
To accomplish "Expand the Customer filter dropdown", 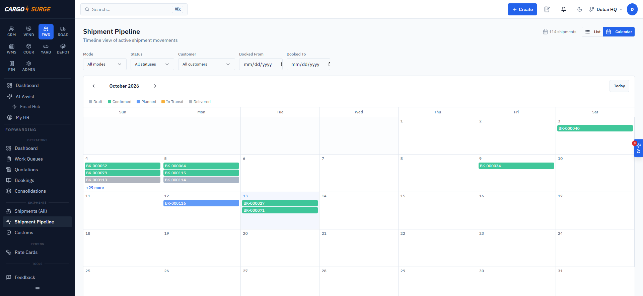I will (x=207, y=64).
